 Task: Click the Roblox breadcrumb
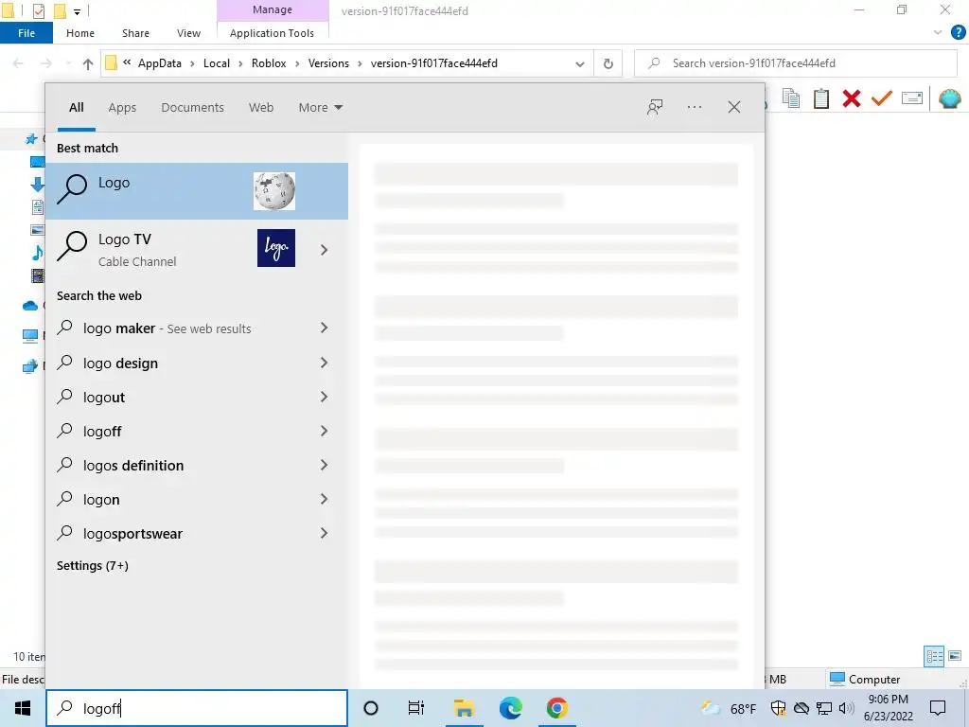(x=269, y=63)
